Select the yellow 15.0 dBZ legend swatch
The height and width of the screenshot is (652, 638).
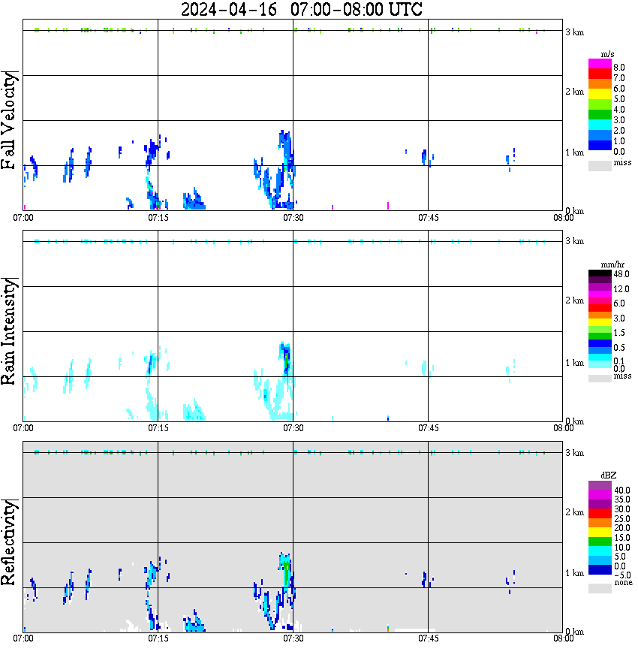click(x=600, y=532)
